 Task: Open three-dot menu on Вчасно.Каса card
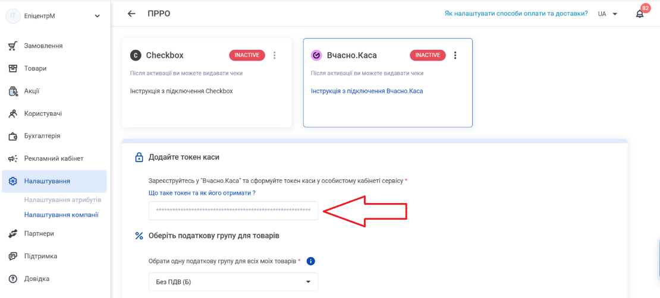455,55
